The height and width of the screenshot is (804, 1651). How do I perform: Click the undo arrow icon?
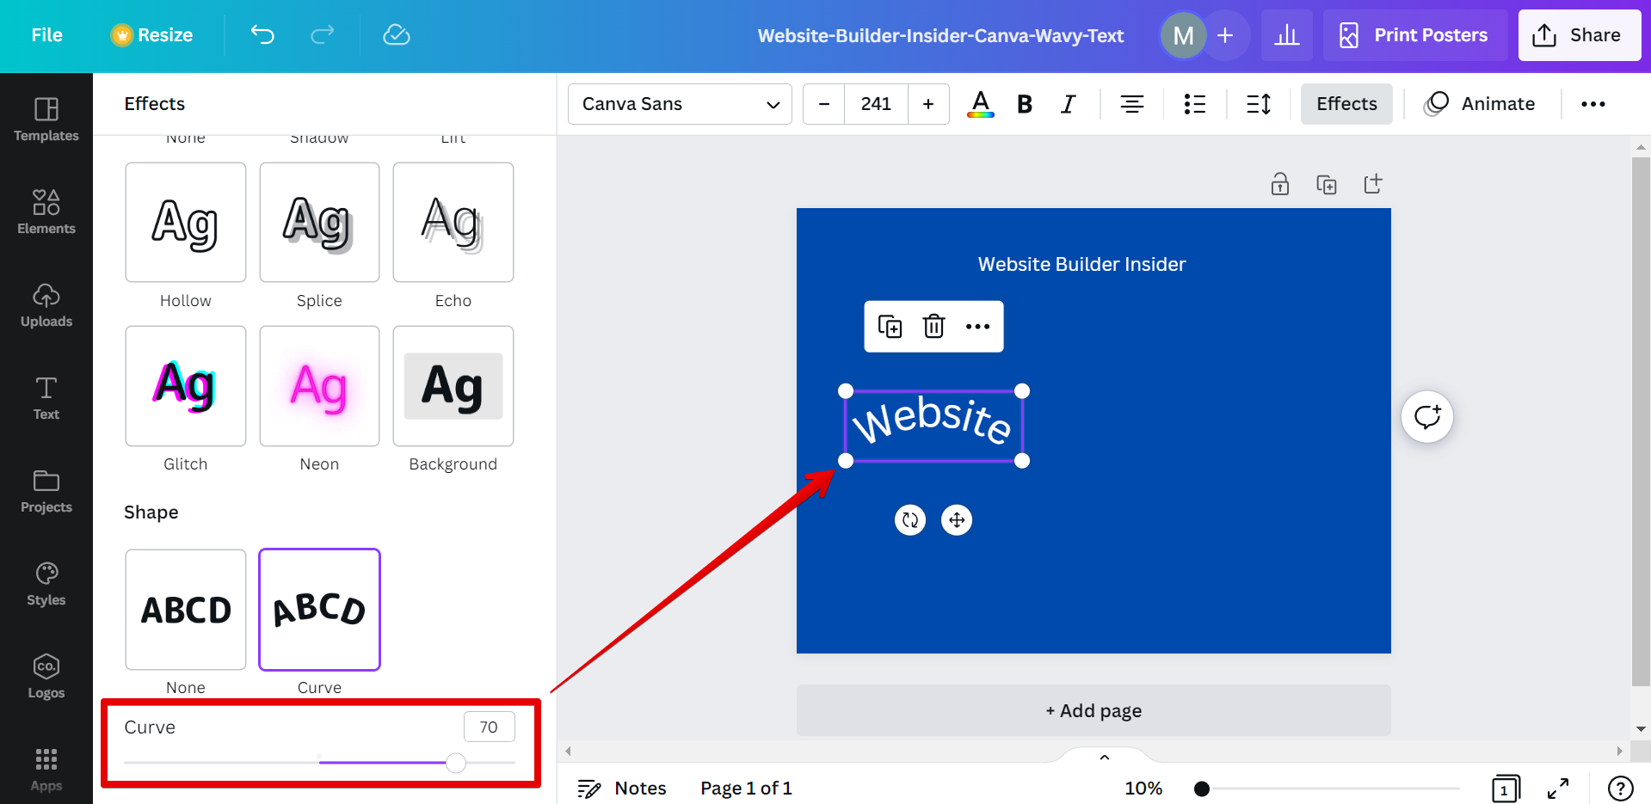(x=262, y=35)
